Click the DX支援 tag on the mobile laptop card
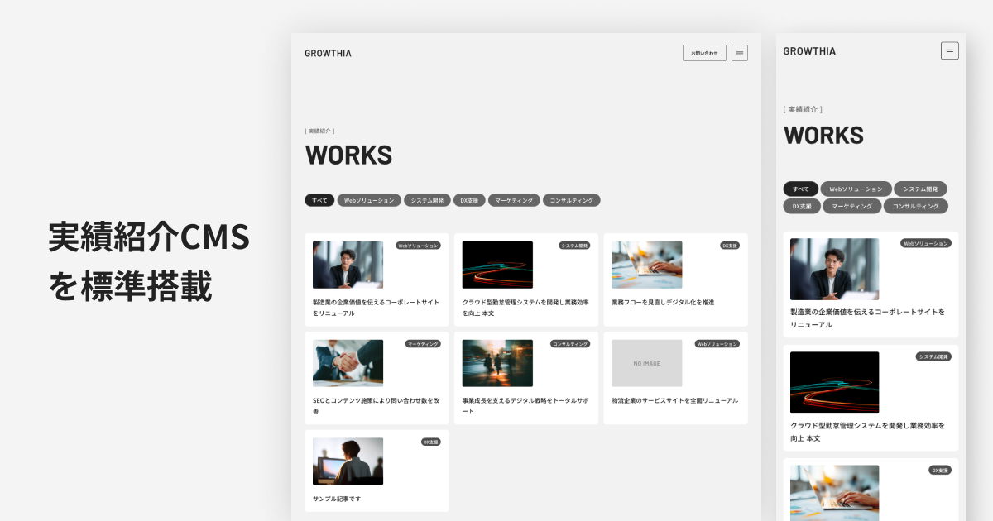This screenshot has width=993, height=521. (x=940, y=471)
